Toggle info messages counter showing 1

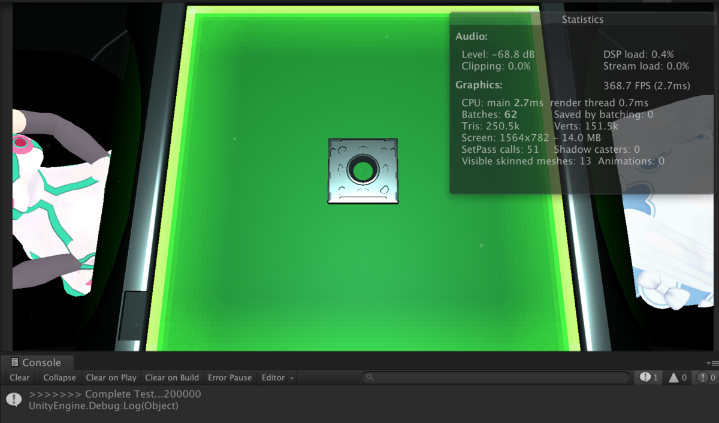pos(649,377)
